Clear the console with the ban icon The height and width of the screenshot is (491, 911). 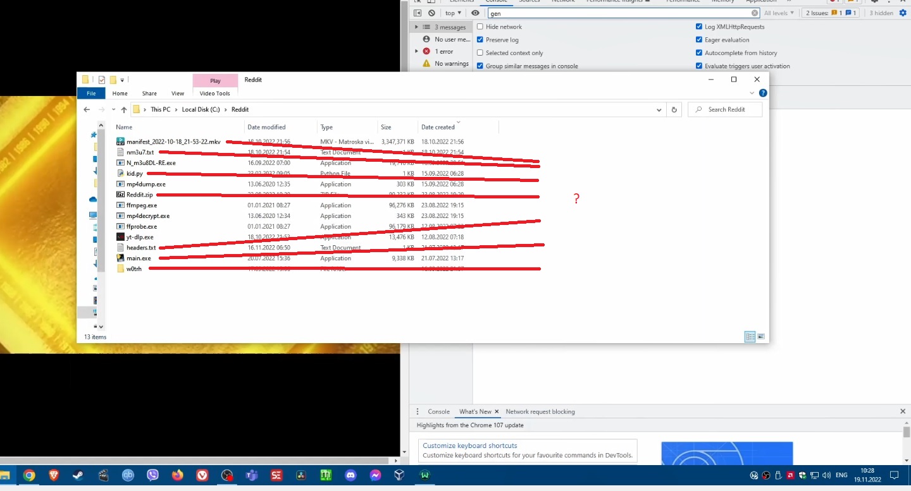[431, 13]
